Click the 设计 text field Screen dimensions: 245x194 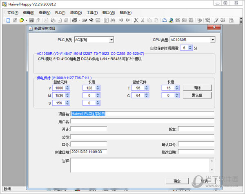pyautogui.click(x=89, y=129)
